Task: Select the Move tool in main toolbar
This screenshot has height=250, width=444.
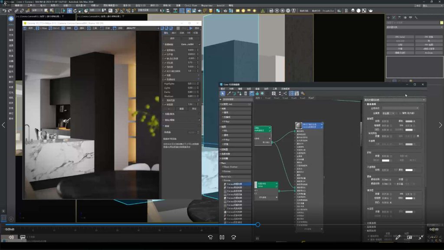Action: [x=69, y=10]
